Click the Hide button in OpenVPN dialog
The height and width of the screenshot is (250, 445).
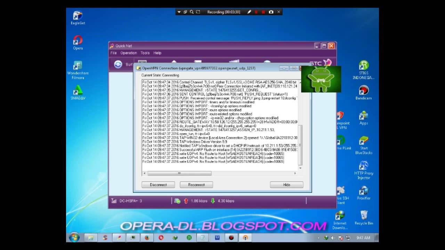286,185
